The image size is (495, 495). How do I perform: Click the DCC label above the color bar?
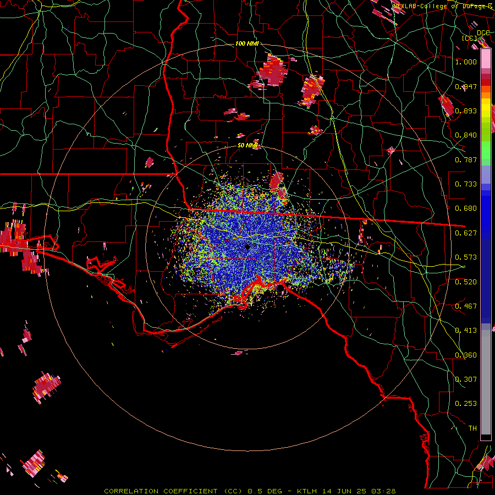point(483,33)
